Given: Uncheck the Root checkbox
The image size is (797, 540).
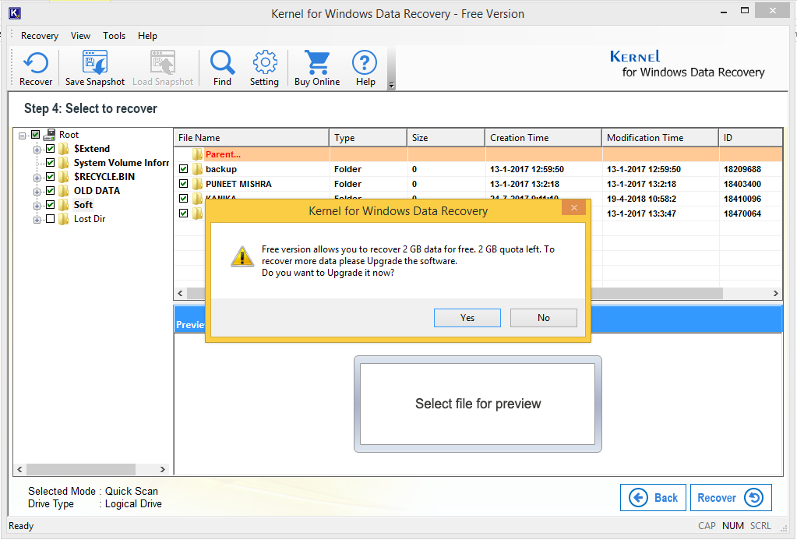Looking at the screenshot, I should click(x=36, y=135).
